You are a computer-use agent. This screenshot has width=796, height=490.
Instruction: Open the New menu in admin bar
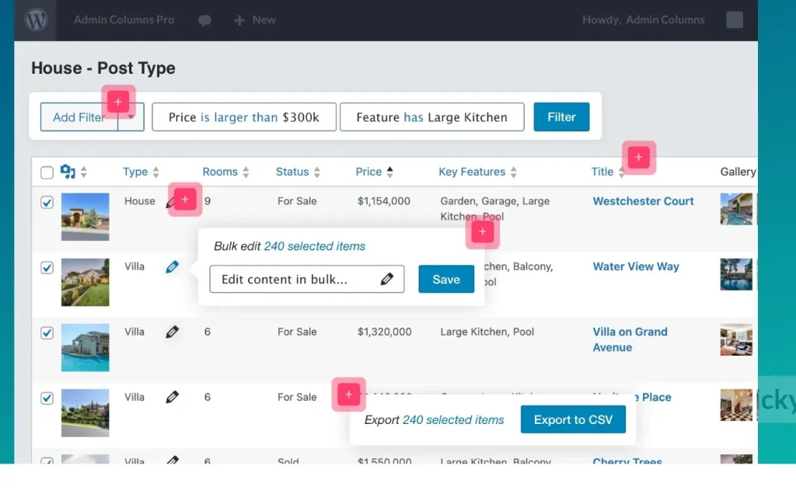(x=255, y=20)
